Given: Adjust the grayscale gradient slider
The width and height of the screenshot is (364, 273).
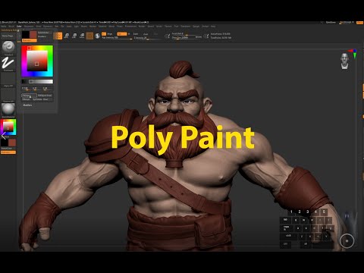Looking at the screenshot, I should tap(37, 81).
